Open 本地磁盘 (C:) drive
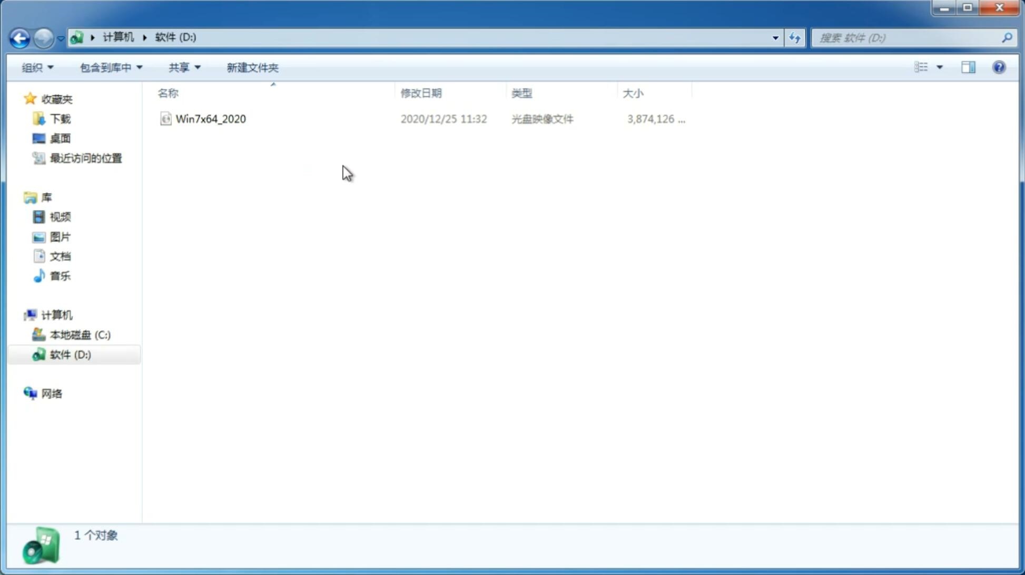The height and width of the screenshot is (575, 1025). click(x=79, y=334)
